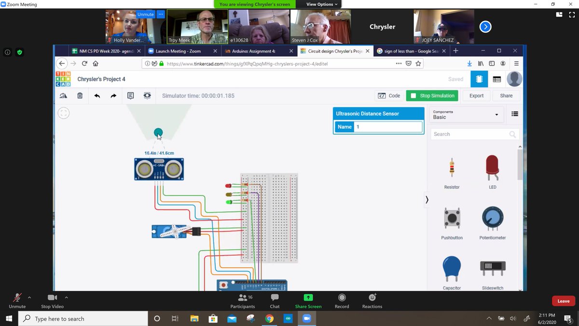Select the Pushbutton component
Viewport: 579px width, 326px height.
tap(452, 224)
